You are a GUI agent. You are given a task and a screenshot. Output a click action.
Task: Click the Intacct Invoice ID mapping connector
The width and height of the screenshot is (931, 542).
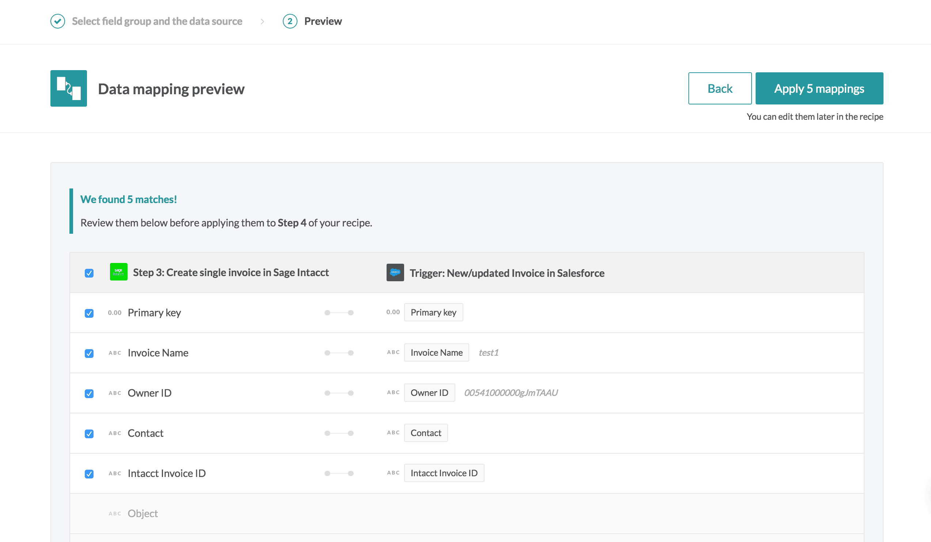pos(339,473)
